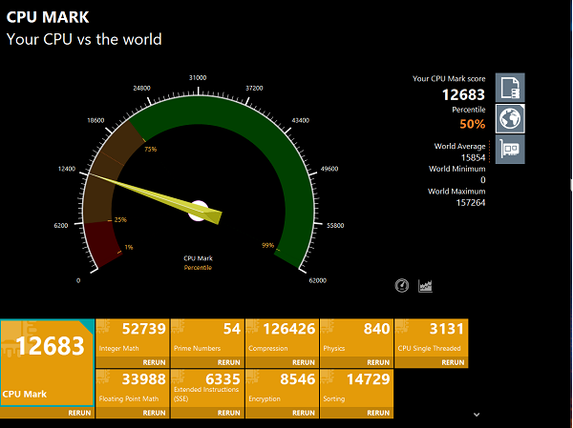The image size is (573, 428).
Task: Switch to the distribution chart view icon
Action: [x=425, y=286]
